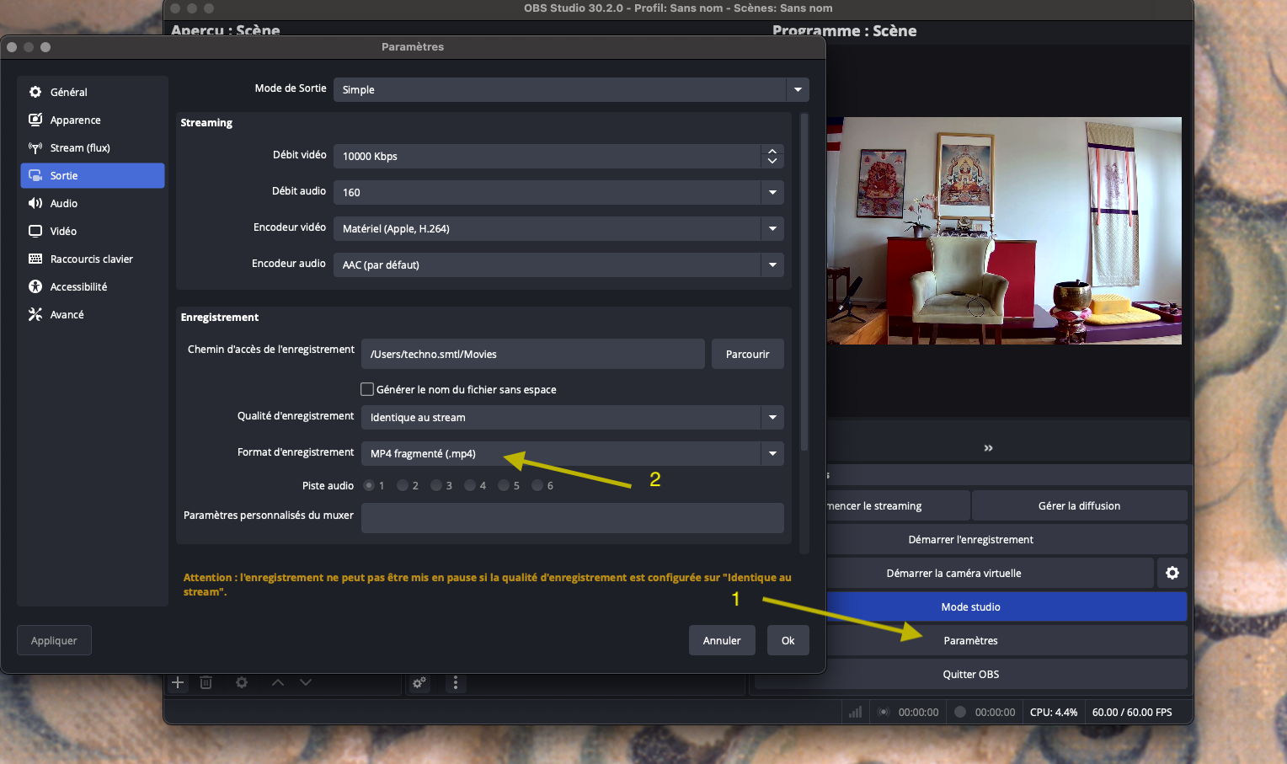Click the plus icon to add a source
Screen dimensions: 1287x764
(x=178, y=682)
